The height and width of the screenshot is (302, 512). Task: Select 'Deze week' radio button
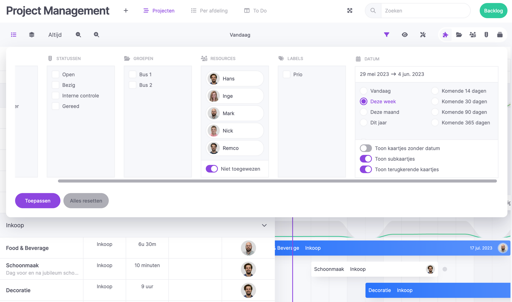coord(364,101)
